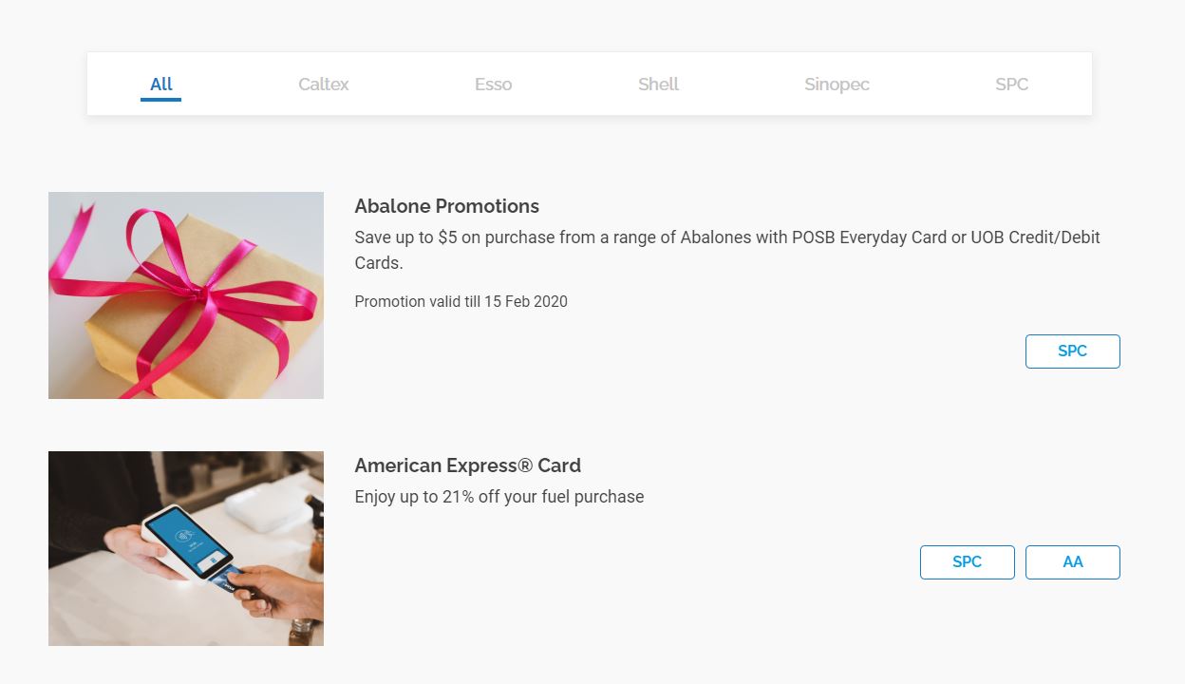This screenshot has height=684, width=1185.
Task: Click SPC tag on American Express promotion
Action: pos(967,562)
